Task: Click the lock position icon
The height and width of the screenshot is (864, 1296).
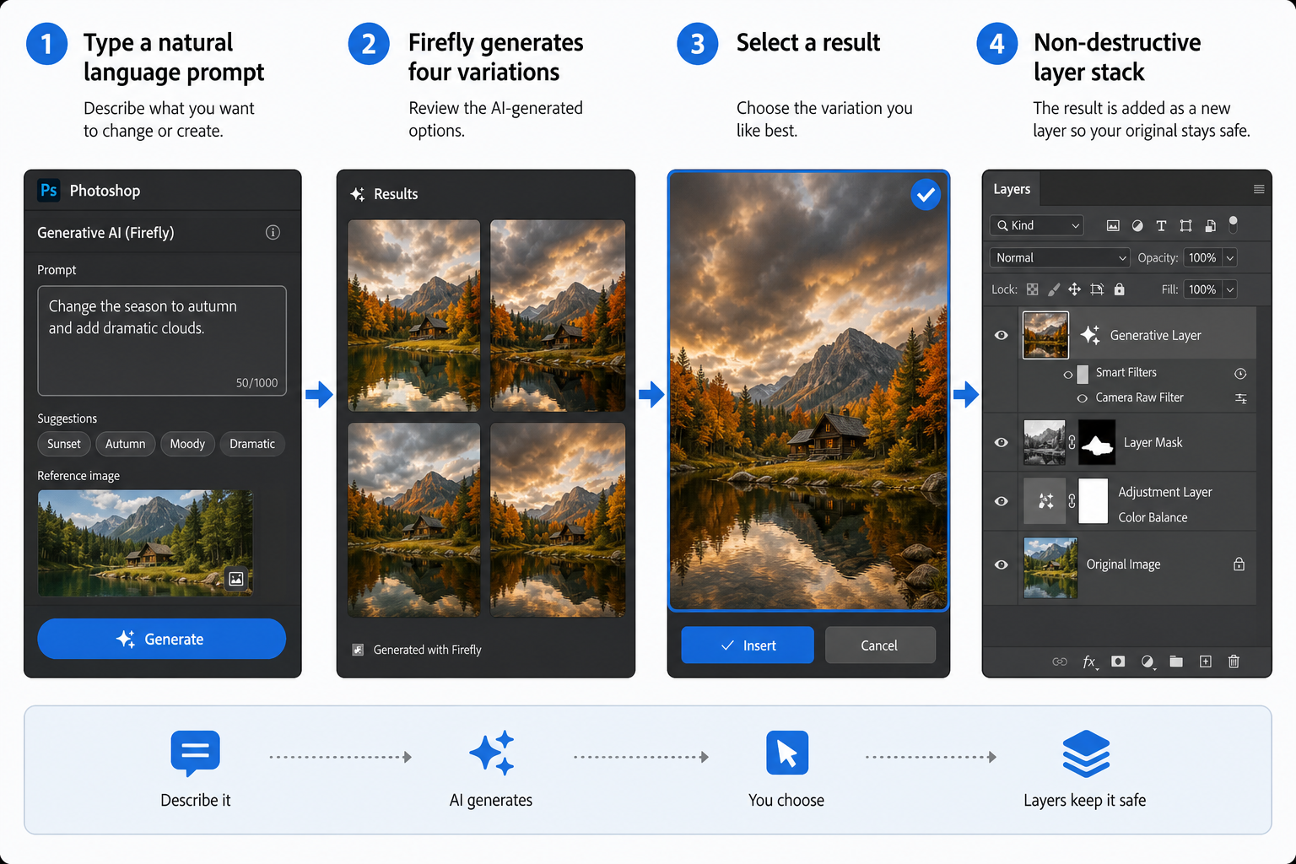Action: coord(1074,289)
